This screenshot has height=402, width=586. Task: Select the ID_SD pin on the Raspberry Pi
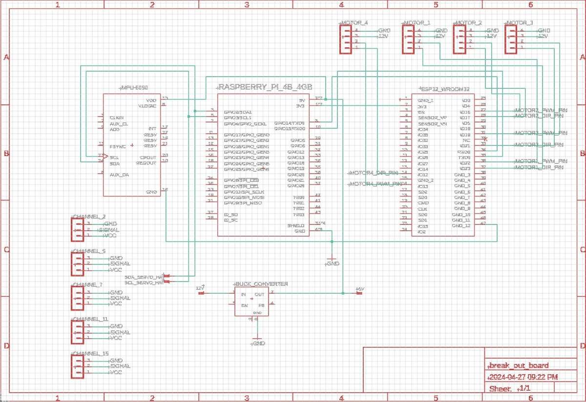click(x=230, y=215)
